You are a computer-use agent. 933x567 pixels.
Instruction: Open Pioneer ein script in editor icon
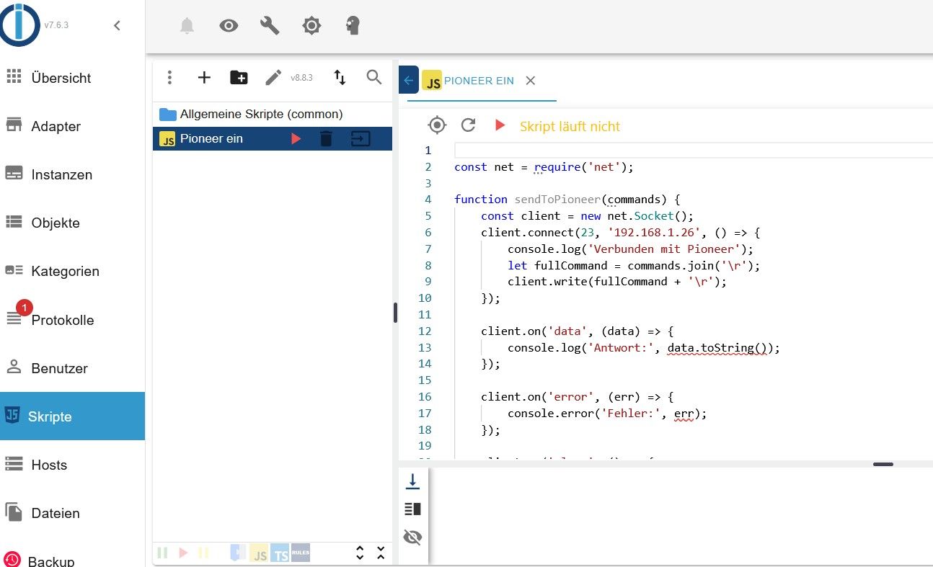tap(361, 138)
